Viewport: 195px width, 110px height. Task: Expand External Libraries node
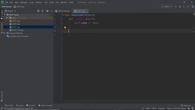[4, 33]
